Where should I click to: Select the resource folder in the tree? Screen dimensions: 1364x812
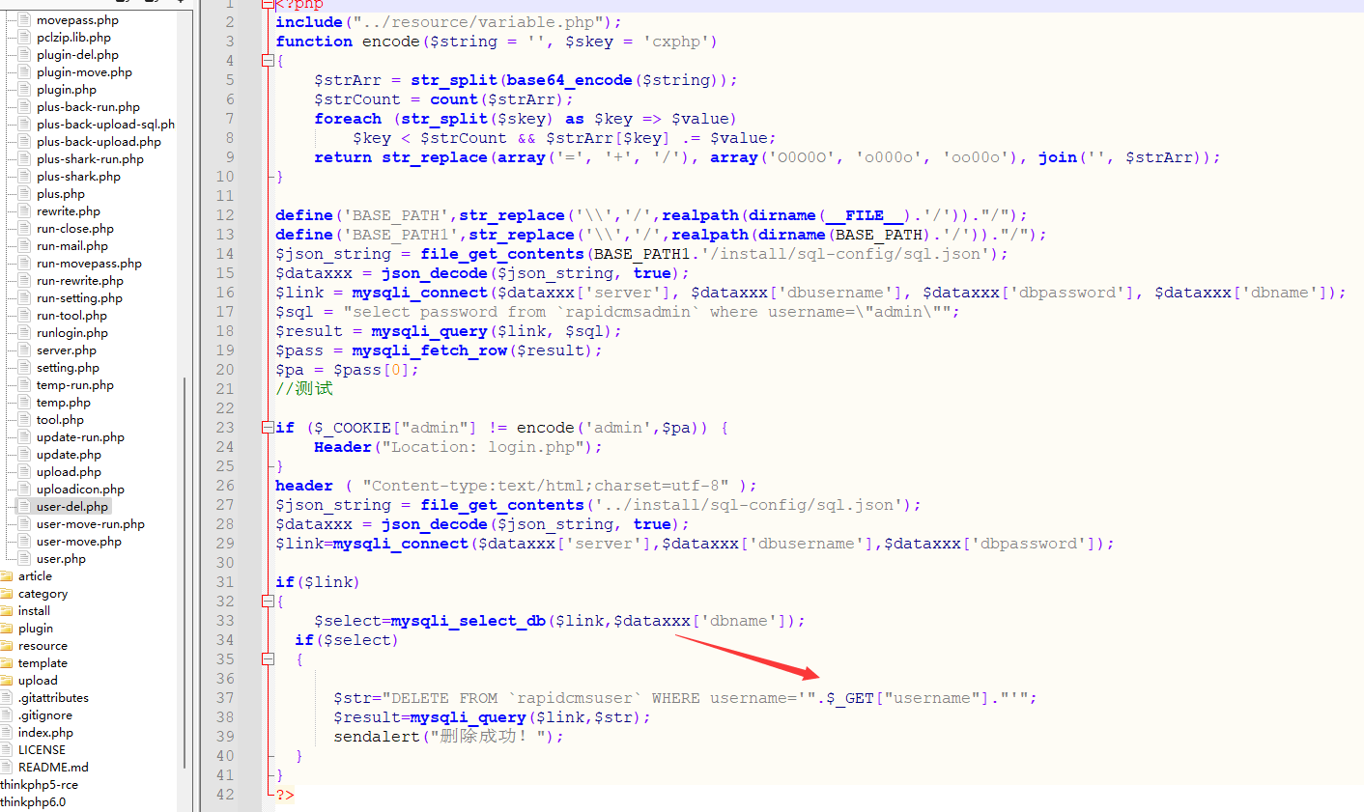(x=43, y=646)
